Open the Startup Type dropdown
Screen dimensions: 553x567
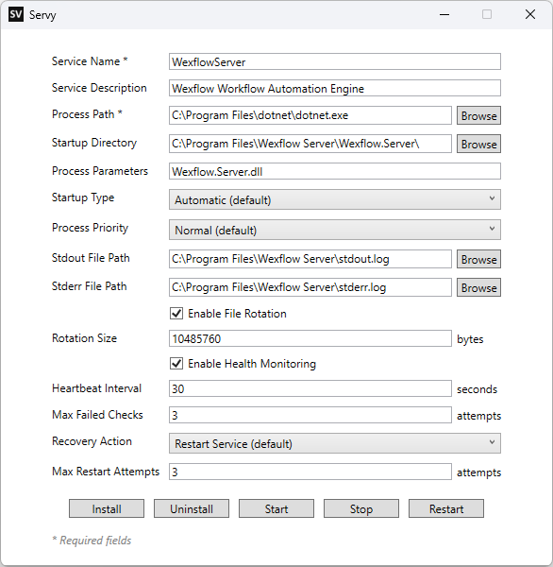point(334,199)
